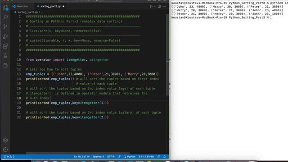Open the Testing flask icon
Image resolution: width=288 pixels, height=162 pixels.
[x=5, y=55]
